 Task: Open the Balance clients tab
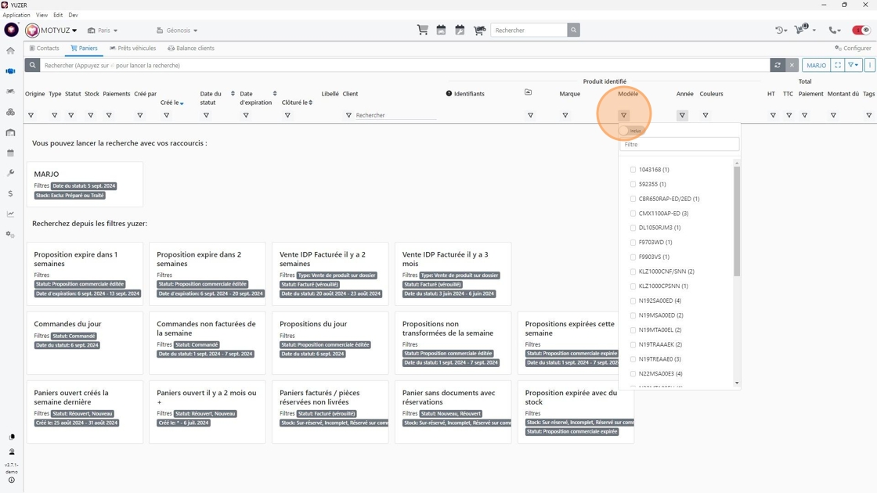click(191, 48)
